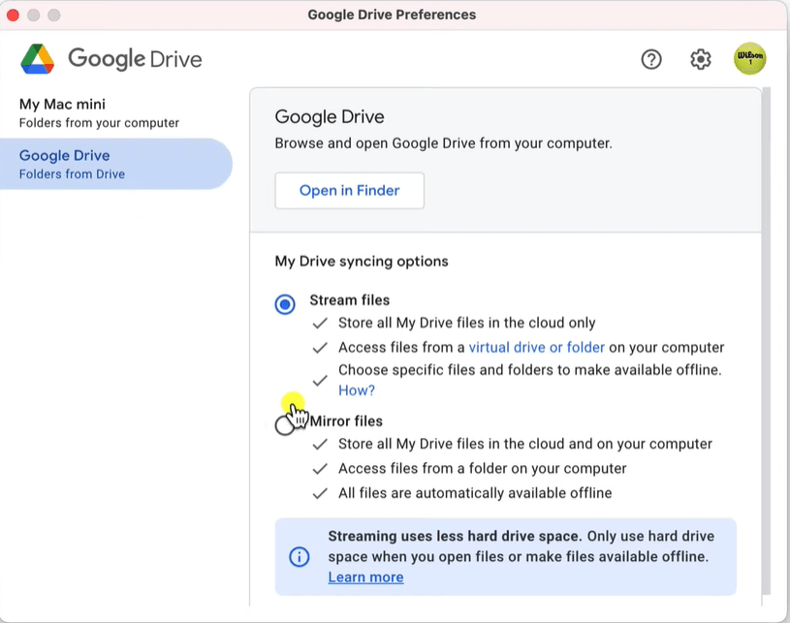The image size is (790, 623).
Task: Click the 'My Drive syncing options' heading
Action: pyautogui.click(x=362, y=262)
